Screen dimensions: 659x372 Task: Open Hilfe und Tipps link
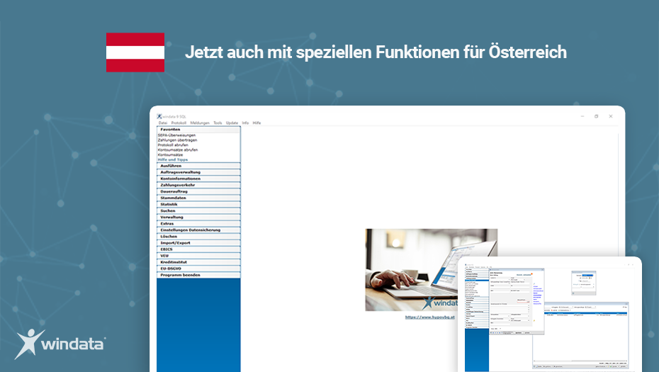173,159
